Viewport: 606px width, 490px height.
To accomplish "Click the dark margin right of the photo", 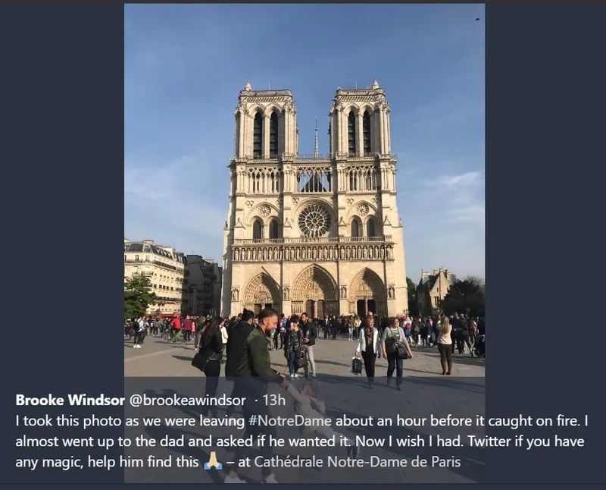I will 545,190.
